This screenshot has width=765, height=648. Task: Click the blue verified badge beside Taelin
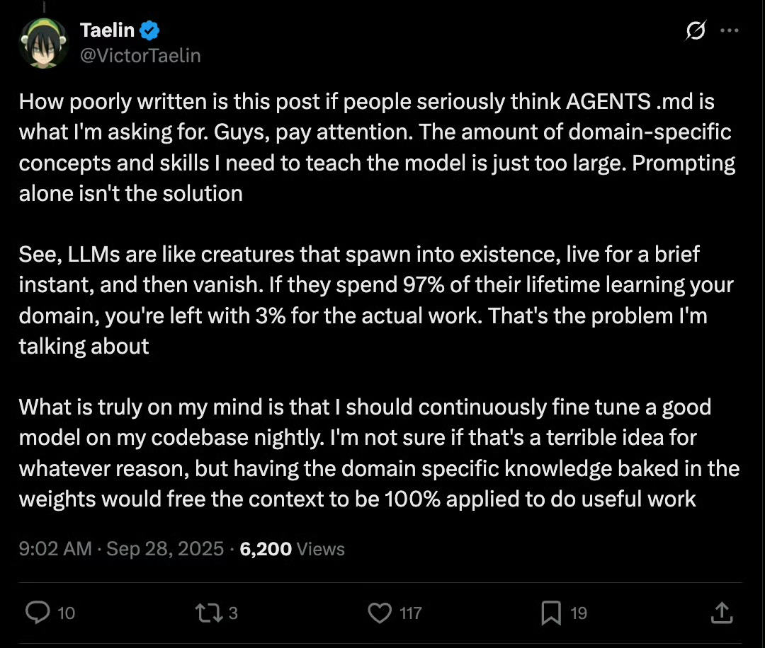point(149,30)
